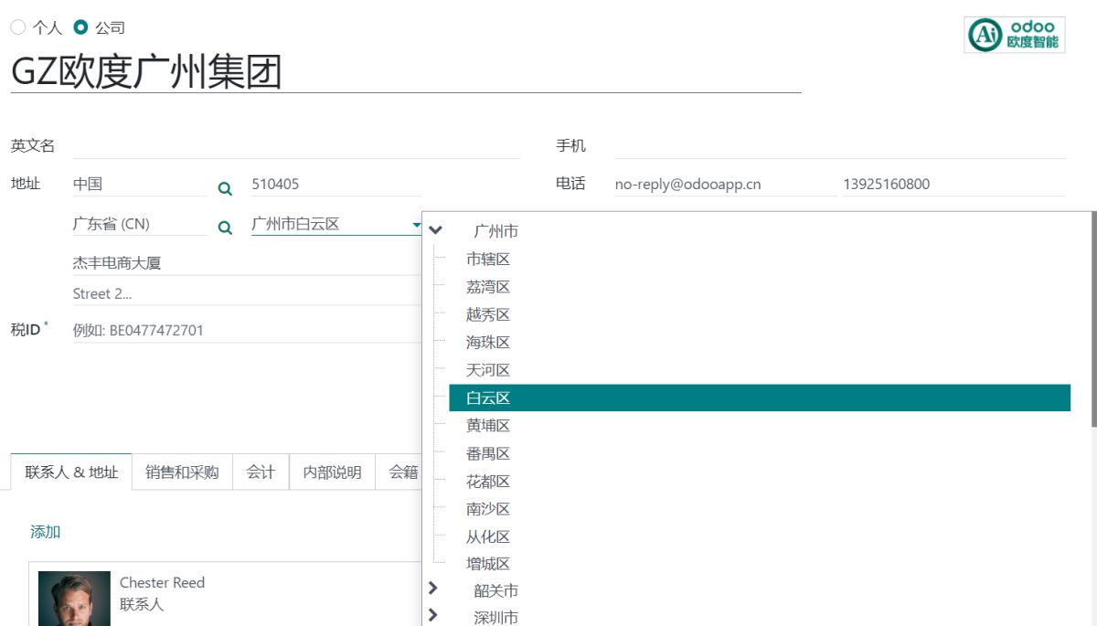Screen dimensions: 1097x626
Task: Click the search icon next to 中国
Action: [x=225, y=188]
